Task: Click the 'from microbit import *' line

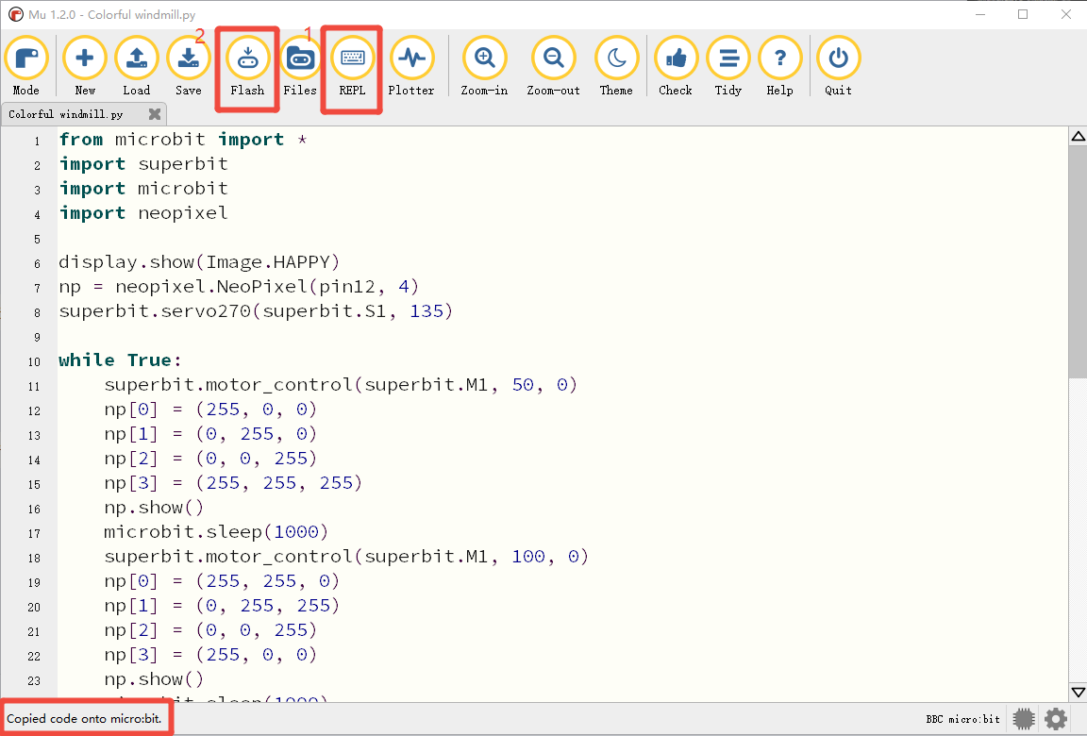Action: click(183, 140)
